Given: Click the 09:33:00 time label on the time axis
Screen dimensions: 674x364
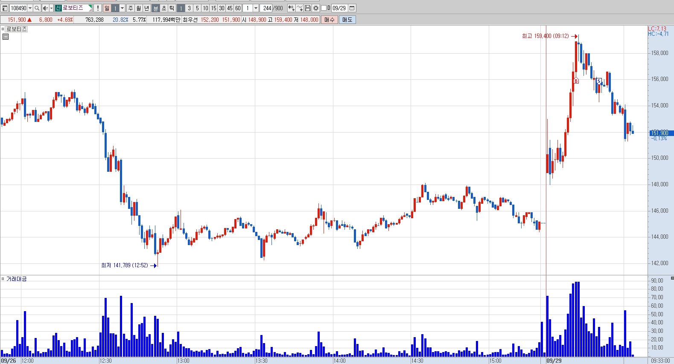Looking at the screenshot, I should coord(660,361).
